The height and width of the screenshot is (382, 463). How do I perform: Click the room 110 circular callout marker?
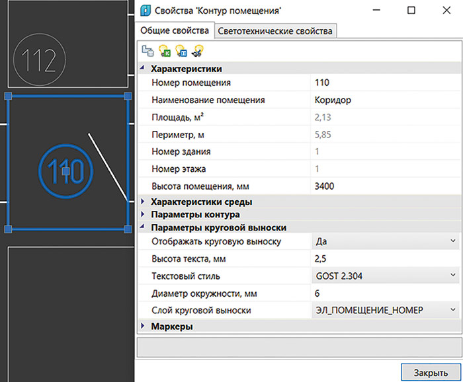tap(65, 171)
